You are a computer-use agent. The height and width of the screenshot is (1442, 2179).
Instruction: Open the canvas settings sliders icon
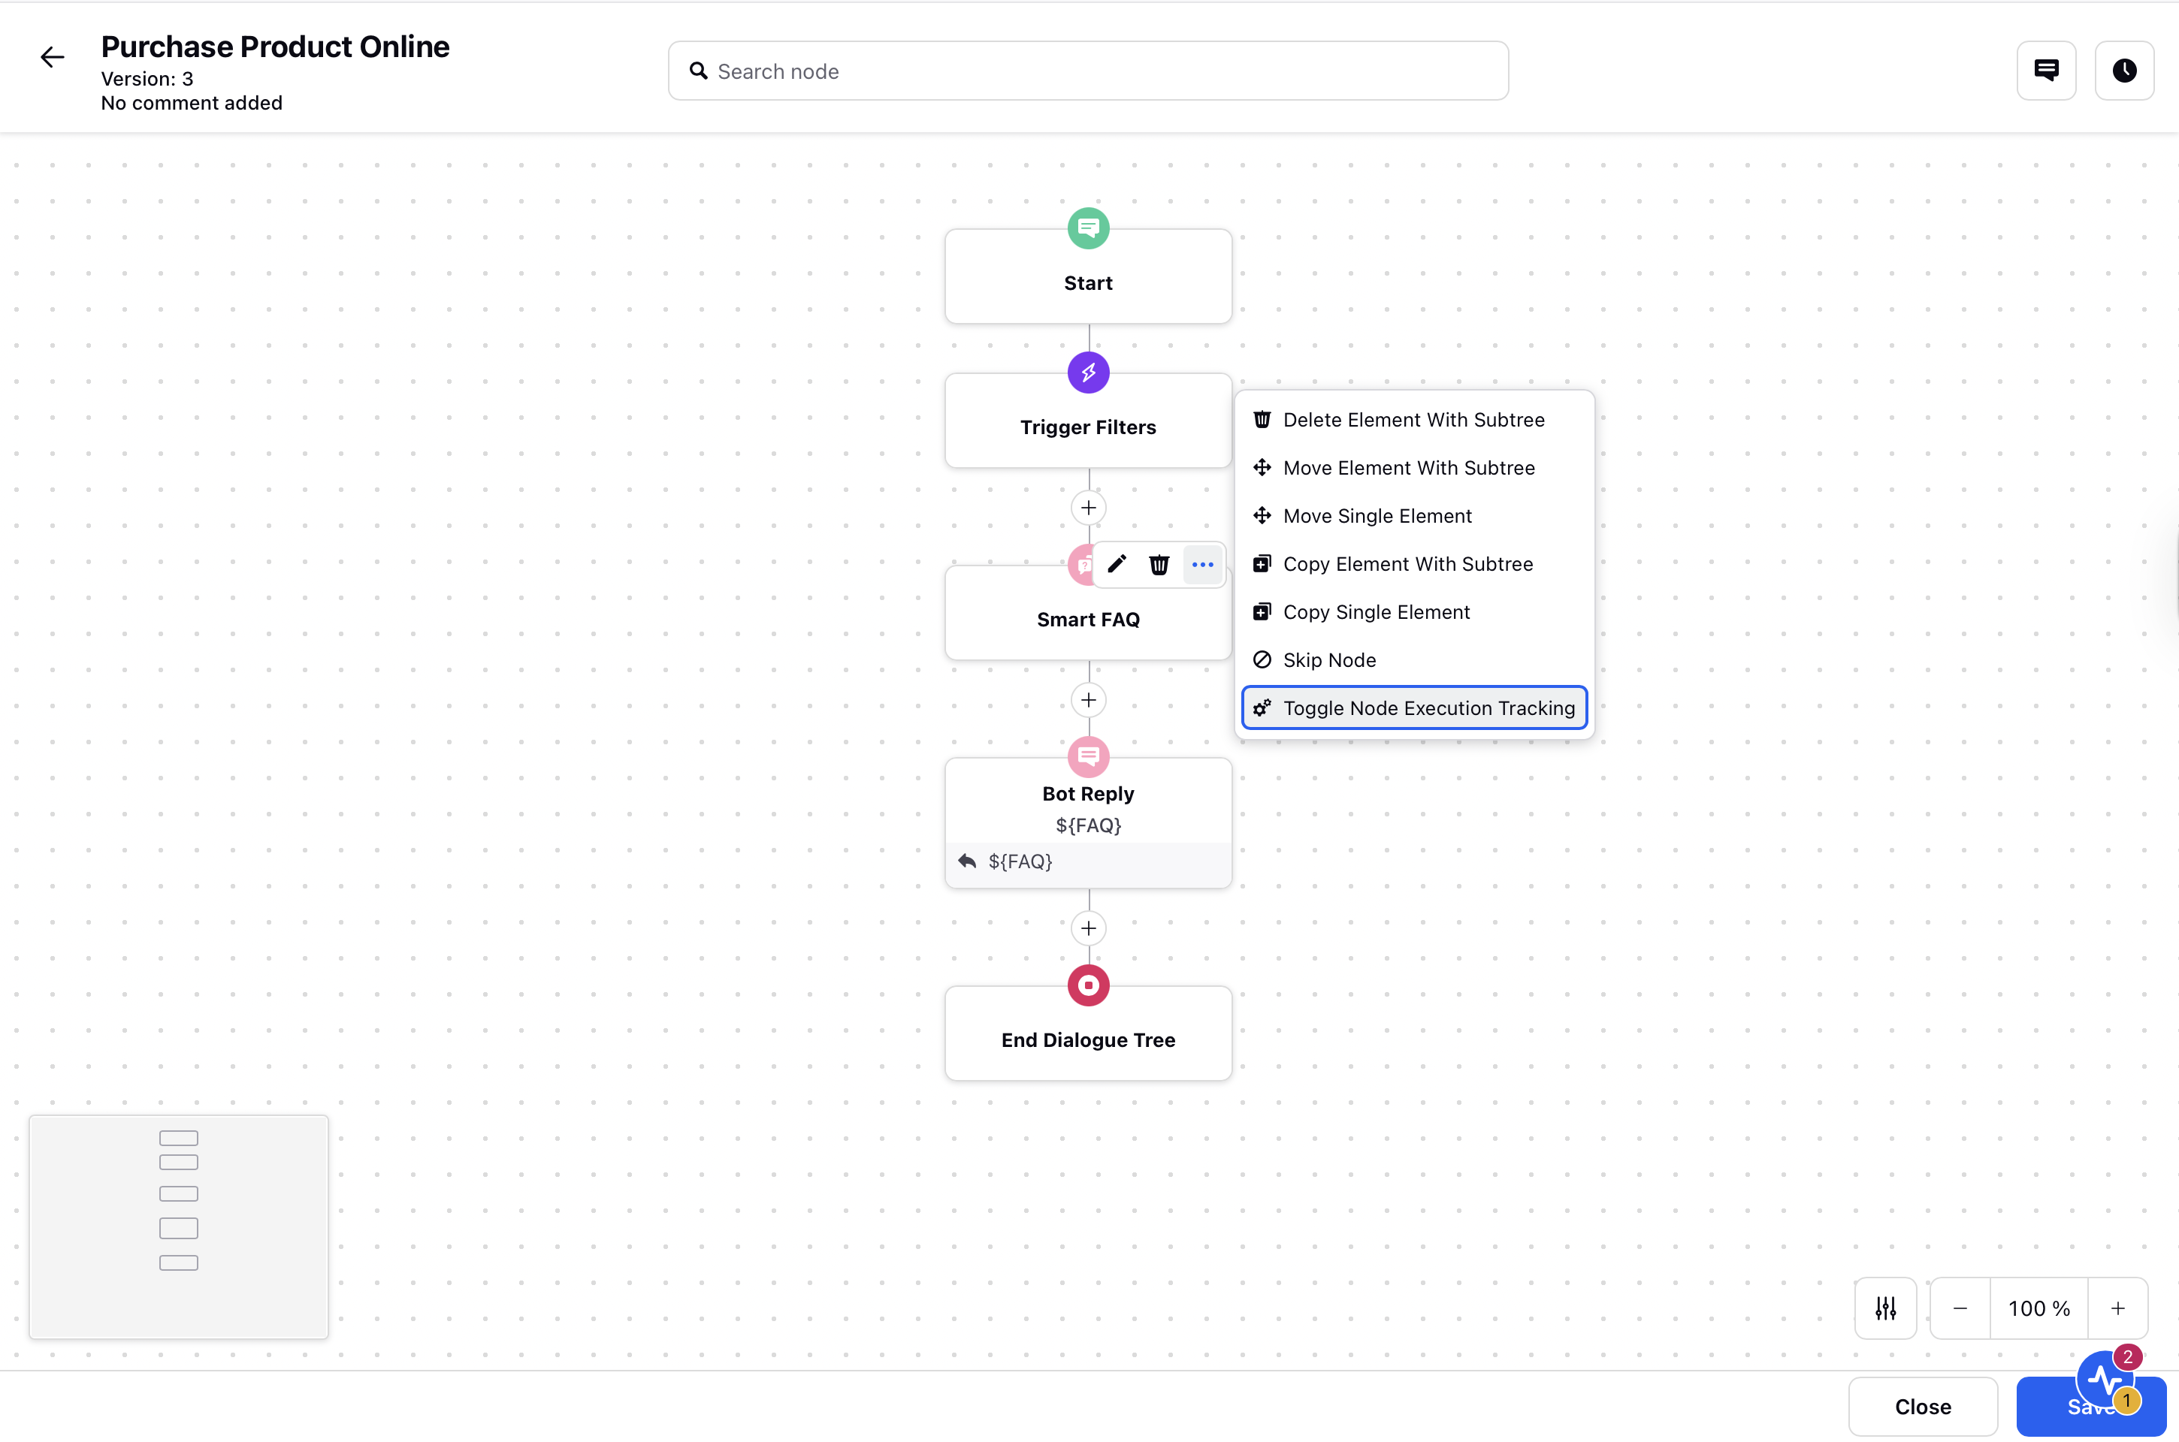(1885, 1308)
